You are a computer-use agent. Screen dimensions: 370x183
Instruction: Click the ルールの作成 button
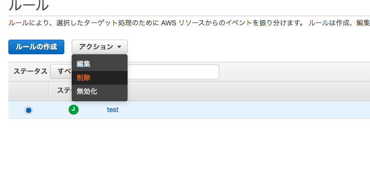coord(36,47)
